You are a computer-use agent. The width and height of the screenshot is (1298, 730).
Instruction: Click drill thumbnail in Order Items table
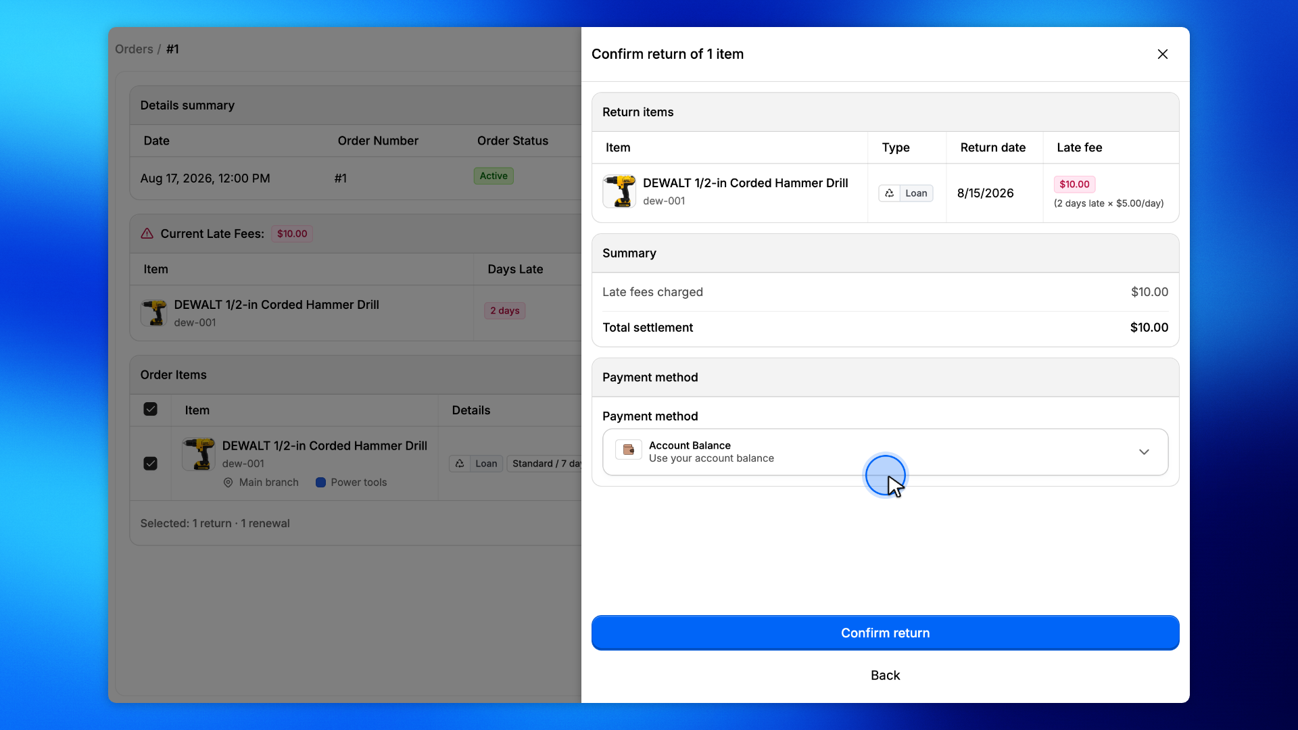point(199,454)
